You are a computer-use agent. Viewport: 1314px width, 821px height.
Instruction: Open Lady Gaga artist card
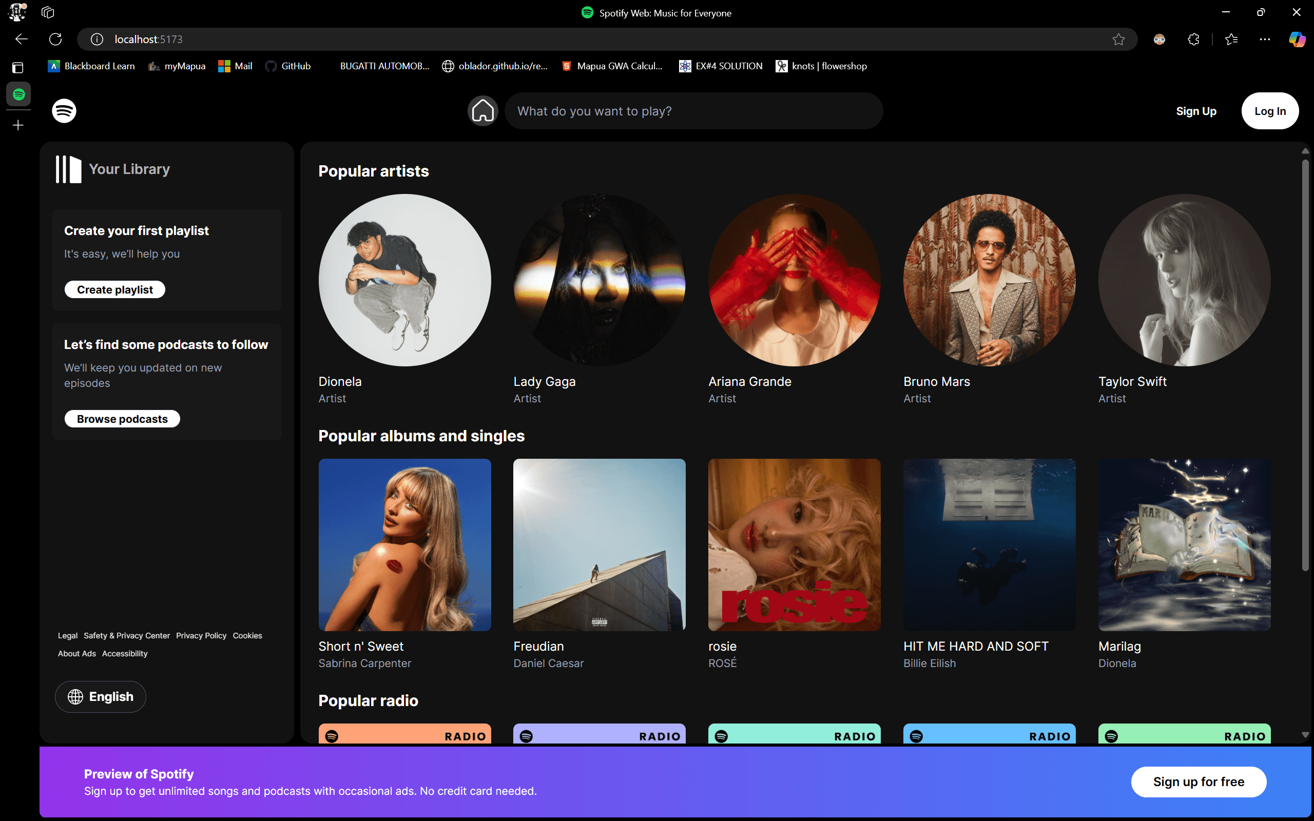click(x=600, y=299)
